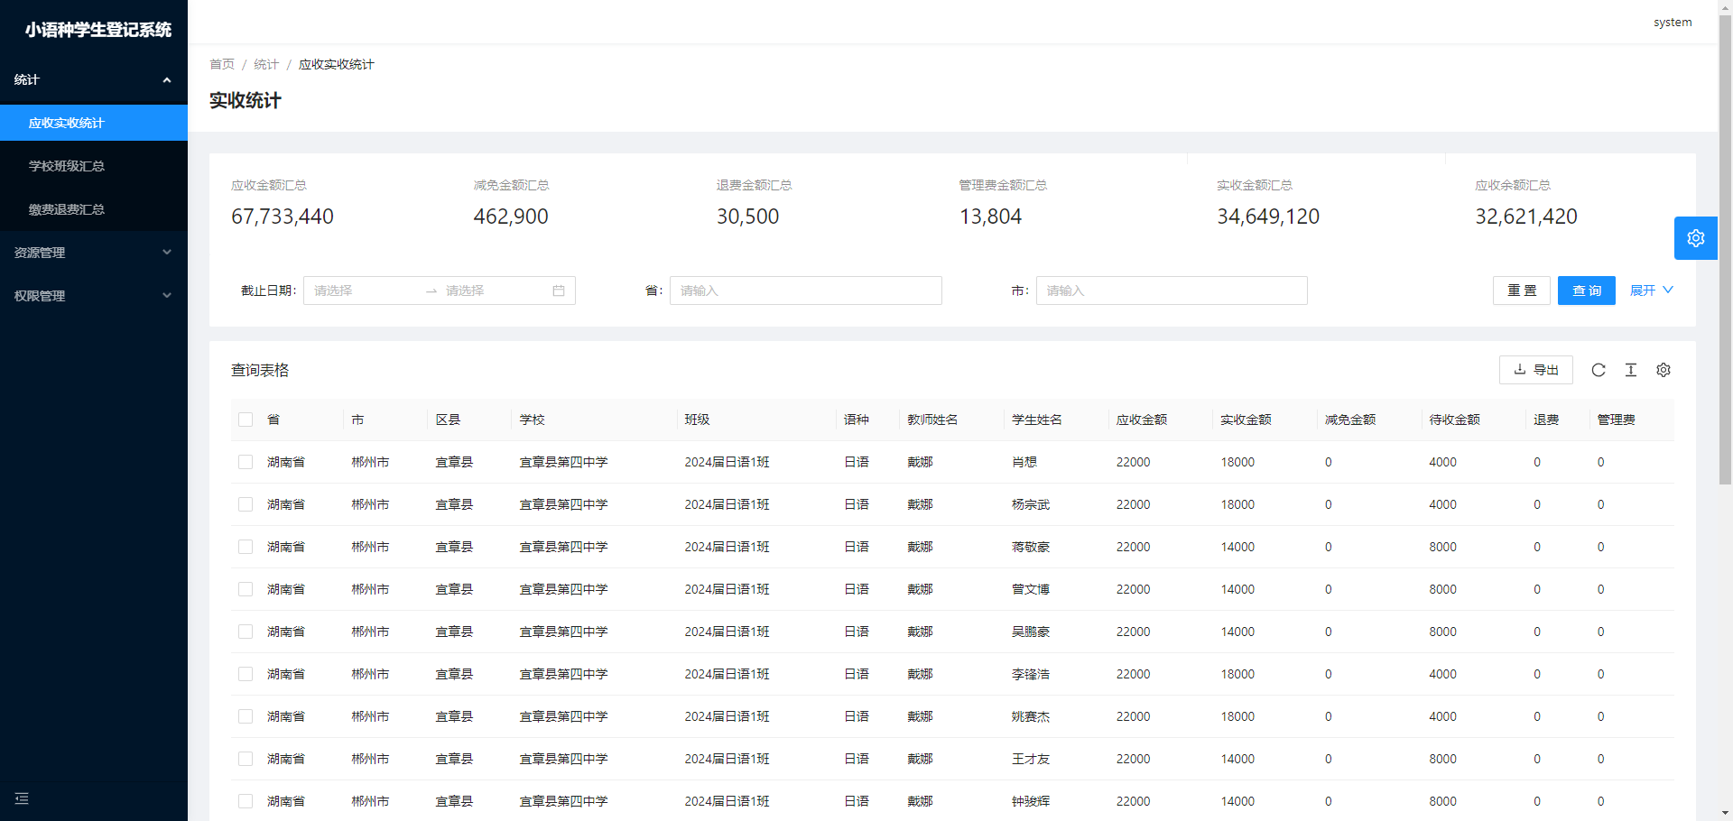Click the 32,621,420 total value
The height and width of the screenshot is (821, 1733).
(x=1526, y=217)
